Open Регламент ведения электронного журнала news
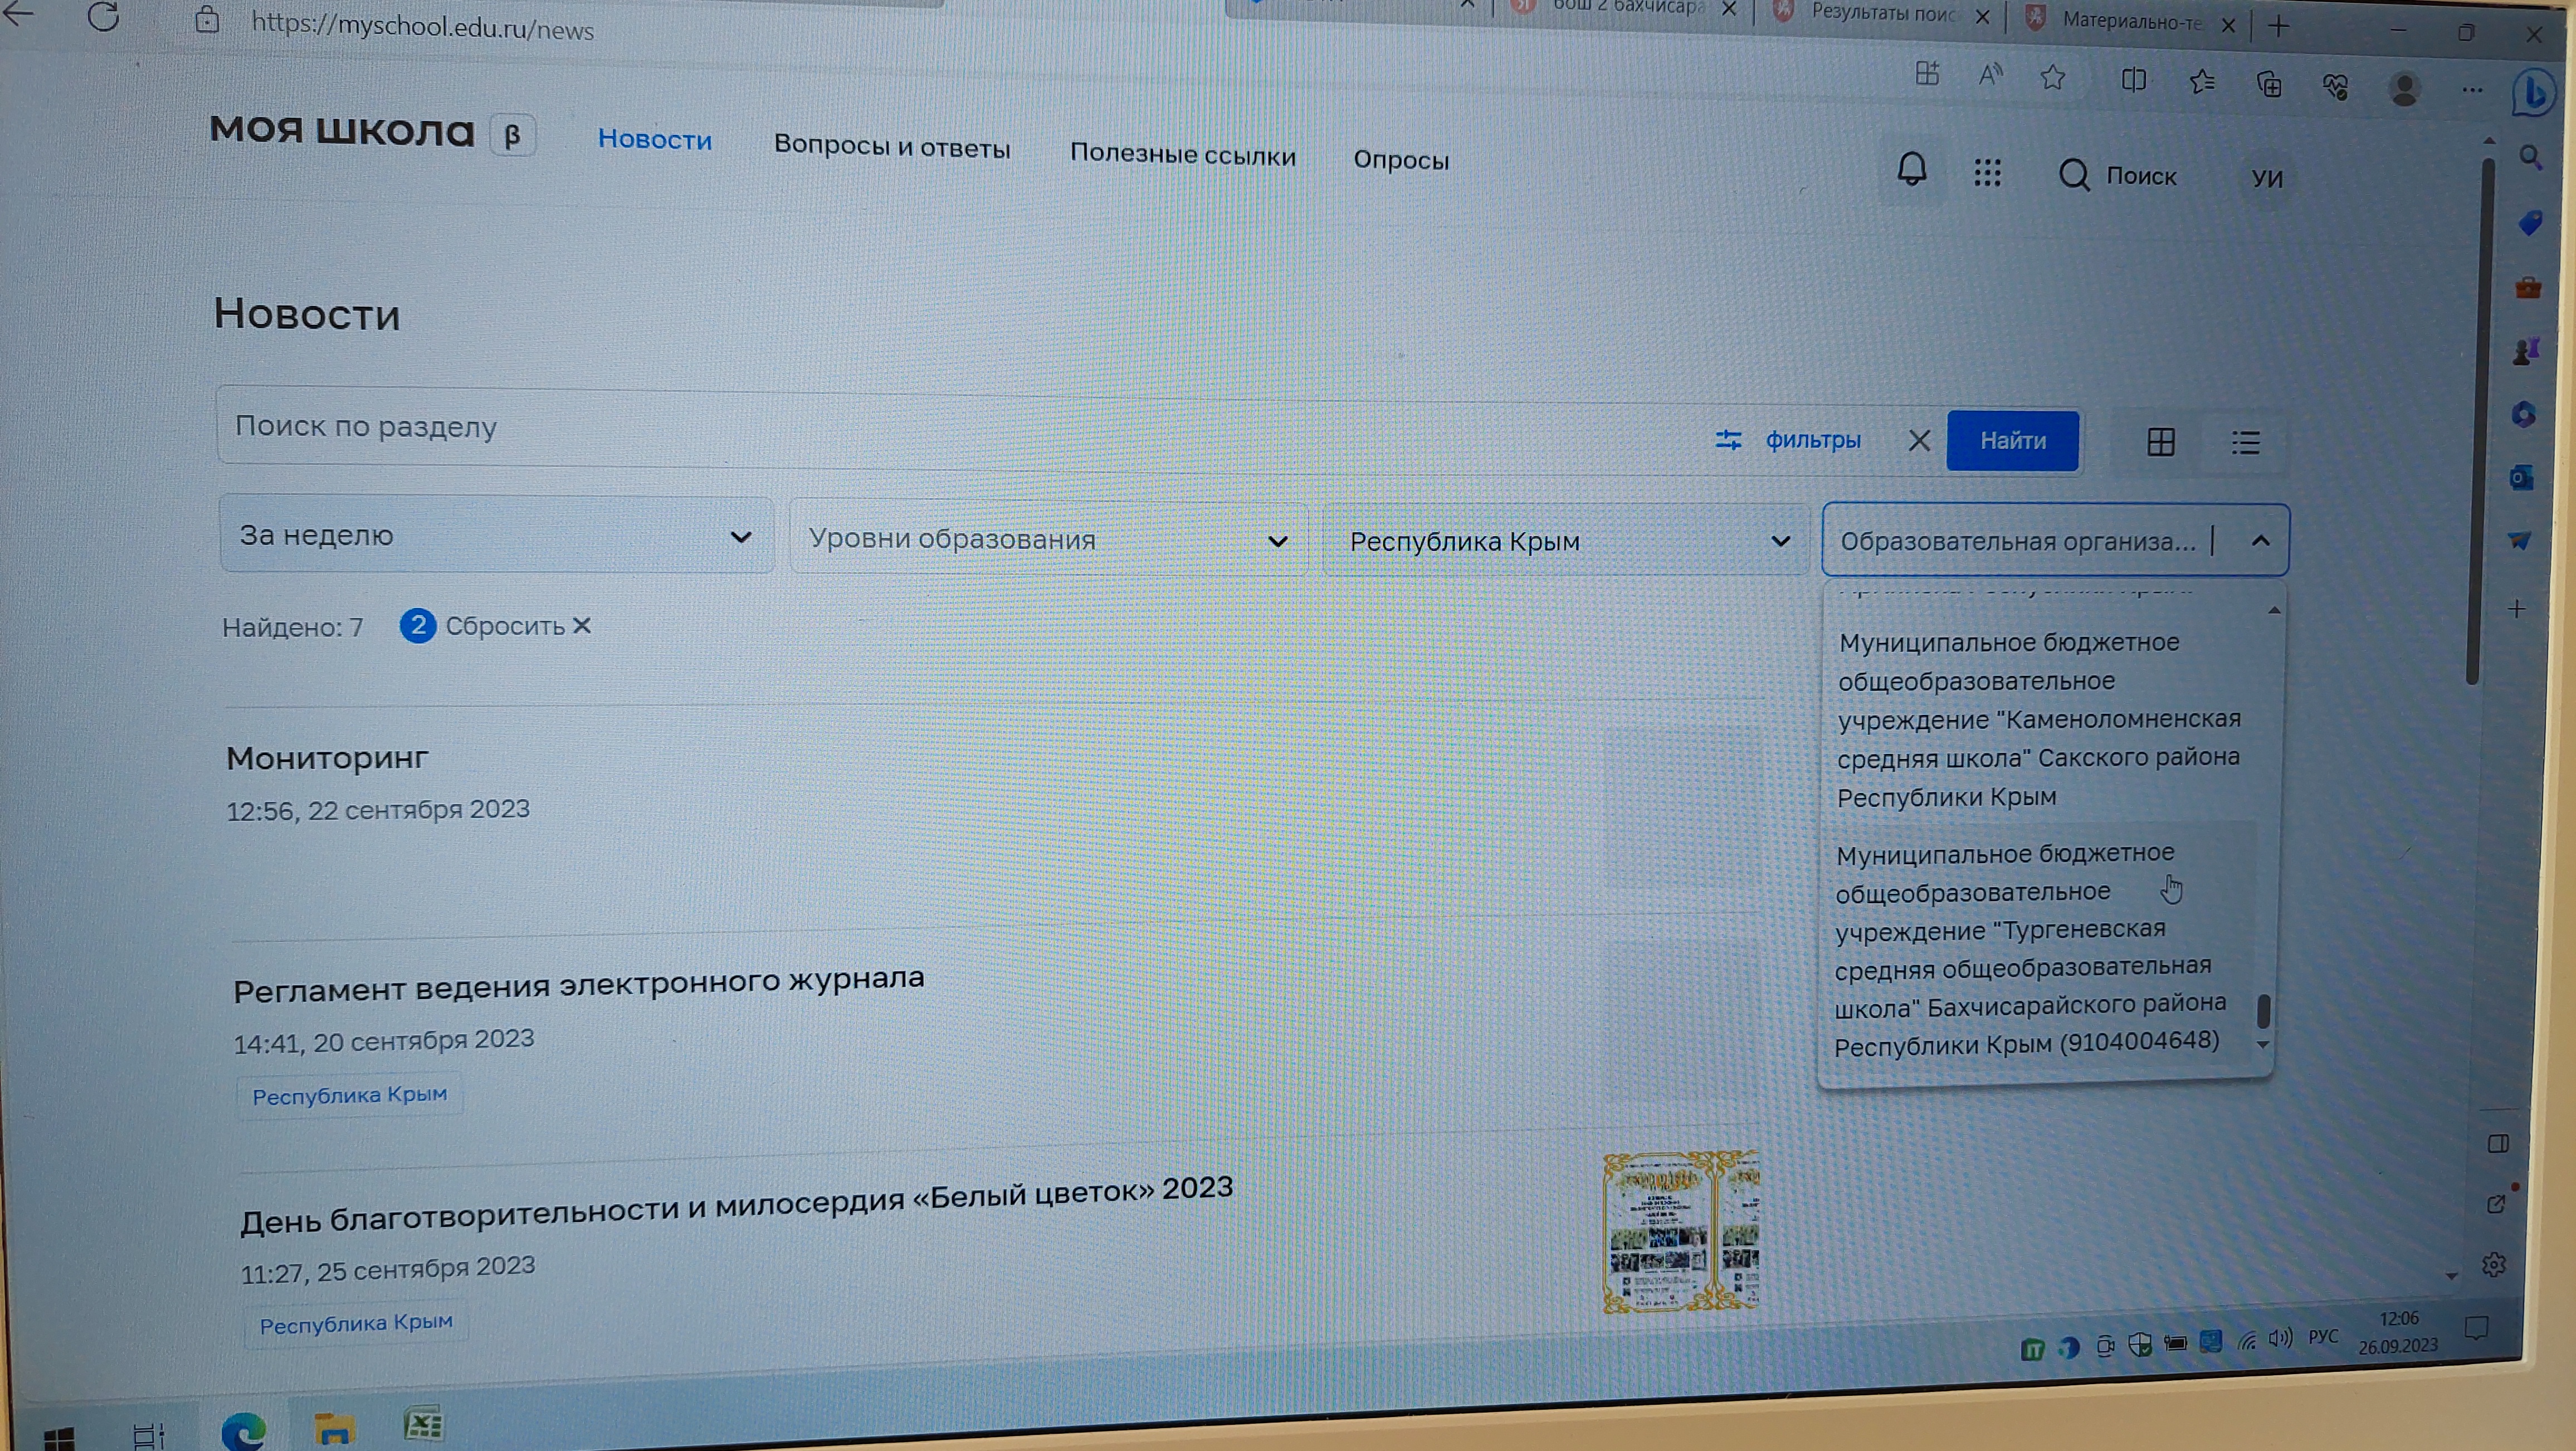The width and height of the screenshot is (2576, 1451). [x=578, y=984]
